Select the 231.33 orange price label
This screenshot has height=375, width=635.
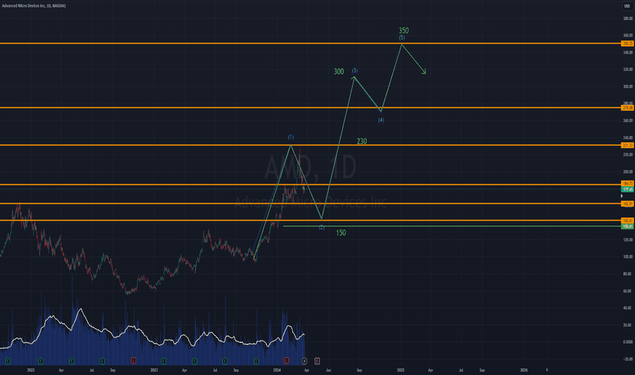coord(628,145)
